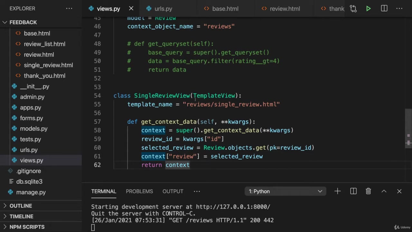This screenshot has width=412, height=232.
Task: Switch to the urls.py tab
Action: click(163, 9)
